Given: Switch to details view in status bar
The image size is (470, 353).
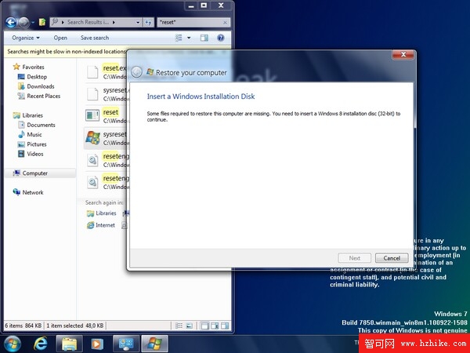Looking at the screenshot, I should (179, 326).
